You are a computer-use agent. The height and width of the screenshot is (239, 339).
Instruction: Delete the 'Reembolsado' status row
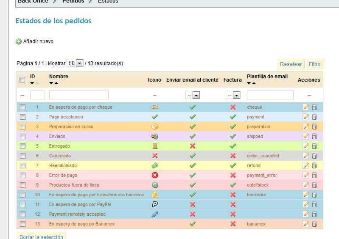[314, 165]
